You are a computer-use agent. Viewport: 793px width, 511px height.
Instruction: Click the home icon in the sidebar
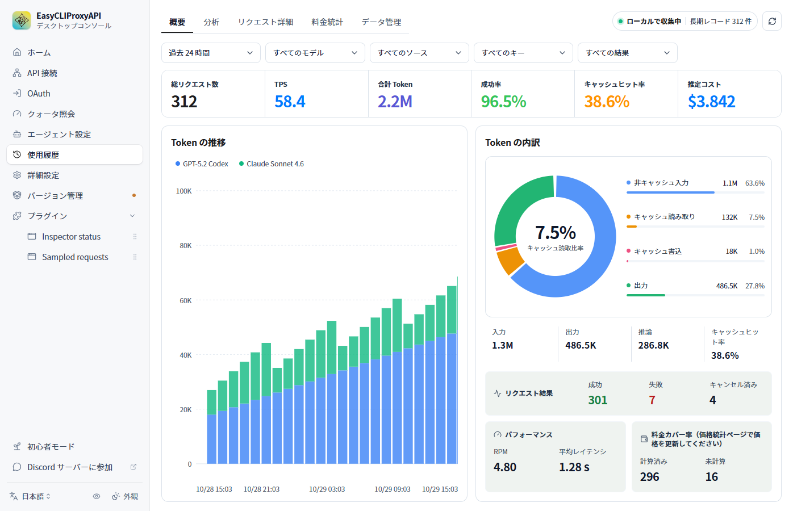coord(17,52)
